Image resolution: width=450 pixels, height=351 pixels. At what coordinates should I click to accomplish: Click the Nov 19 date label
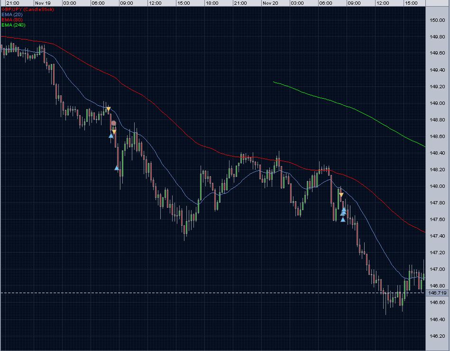click(43, 3)
